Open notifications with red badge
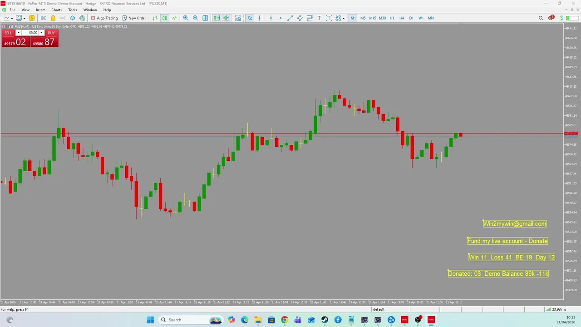 551,18
